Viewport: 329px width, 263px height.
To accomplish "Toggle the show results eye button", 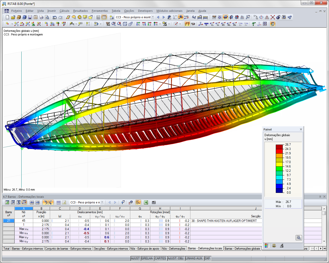I will 181,17.
